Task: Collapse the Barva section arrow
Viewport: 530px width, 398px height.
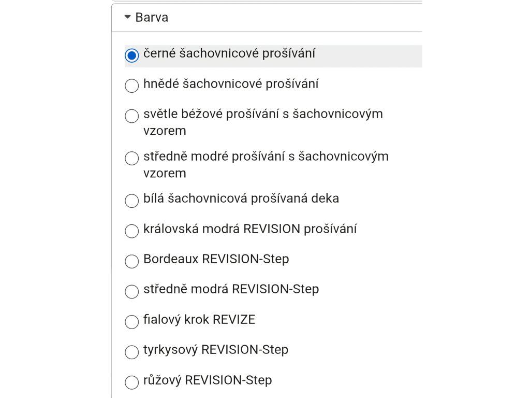Action: pos(127,18)
